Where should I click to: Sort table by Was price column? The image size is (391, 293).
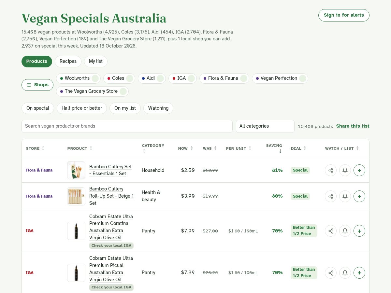pos(210,148)
